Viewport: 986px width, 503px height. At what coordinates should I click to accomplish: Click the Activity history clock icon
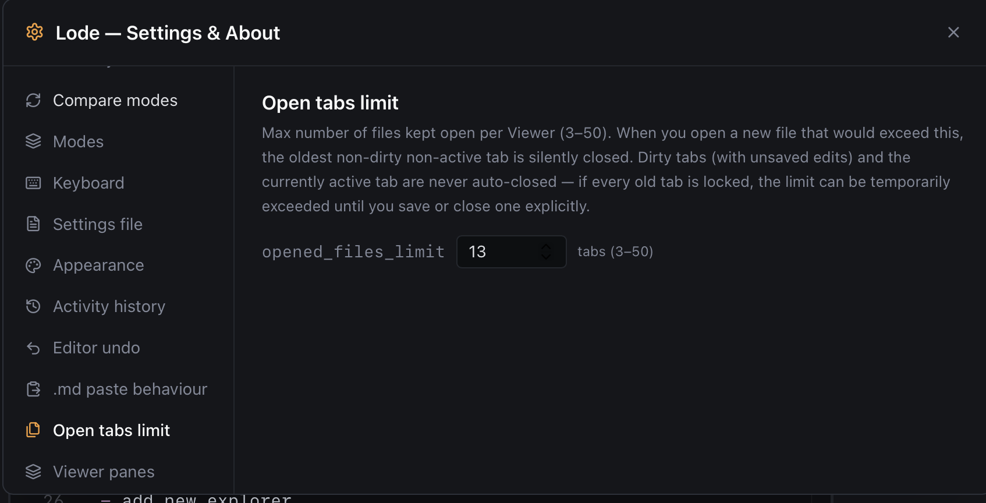33,306
